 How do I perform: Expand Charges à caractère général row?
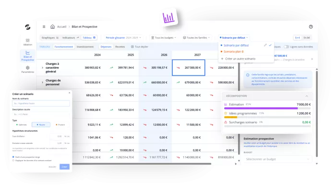(42, 68)
